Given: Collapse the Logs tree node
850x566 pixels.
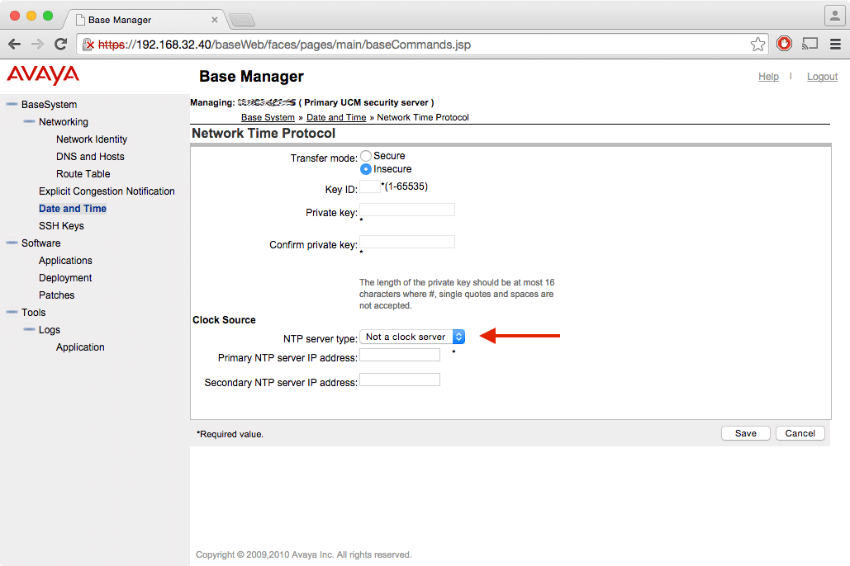Looking at the screenshot, I should [29, 329].
